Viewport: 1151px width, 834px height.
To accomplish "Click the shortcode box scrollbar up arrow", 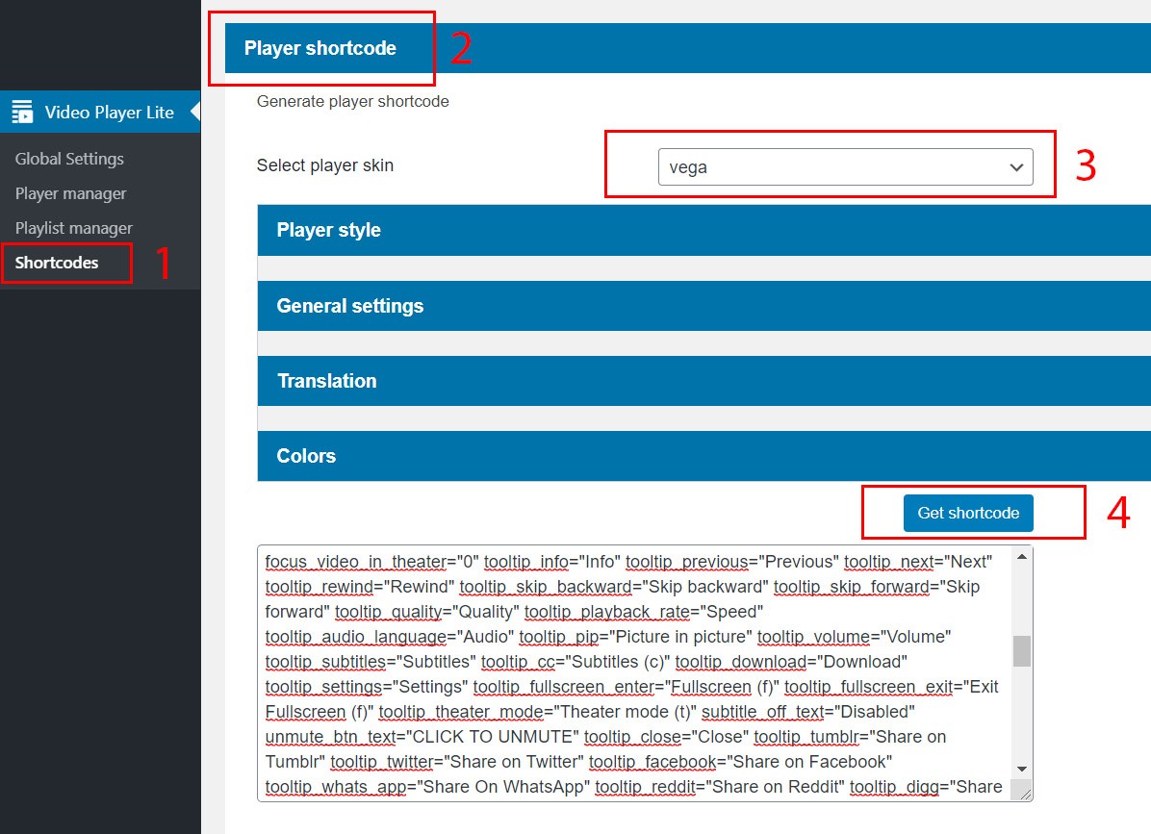I will click(1022, 558).
